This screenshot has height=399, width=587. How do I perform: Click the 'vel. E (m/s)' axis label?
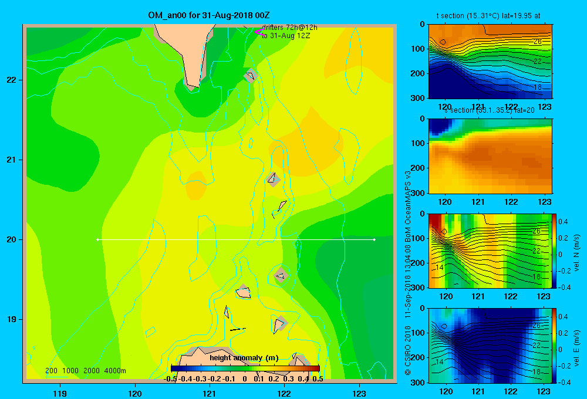click(x=576, y=348)
